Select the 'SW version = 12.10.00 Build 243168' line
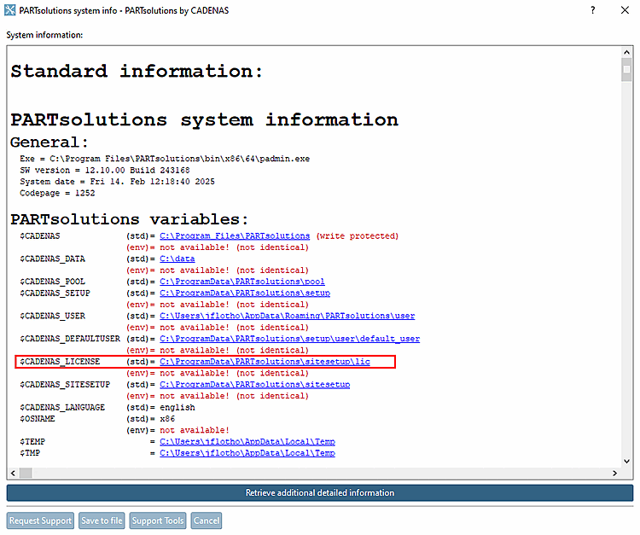 [105, 170]
